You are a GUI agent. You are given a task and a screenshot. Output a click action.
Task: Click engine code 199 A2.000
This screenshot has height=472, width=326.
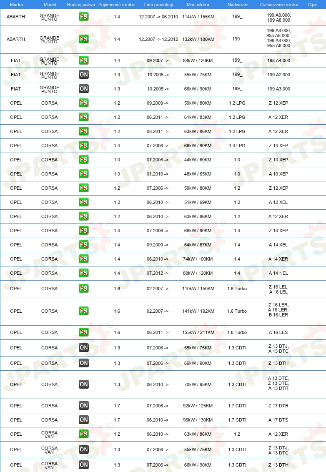pos(279,75)
